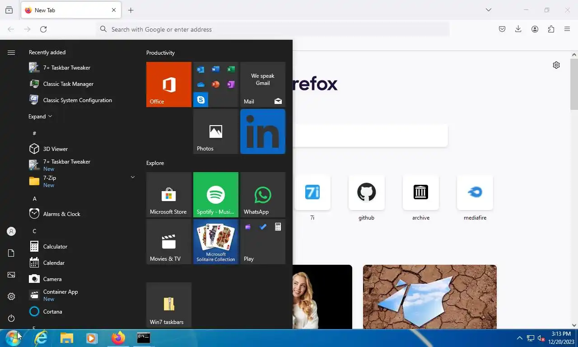Close the New Tab tab
The image size is (578, 347).
pyautogui.click(x=114, y=10)
